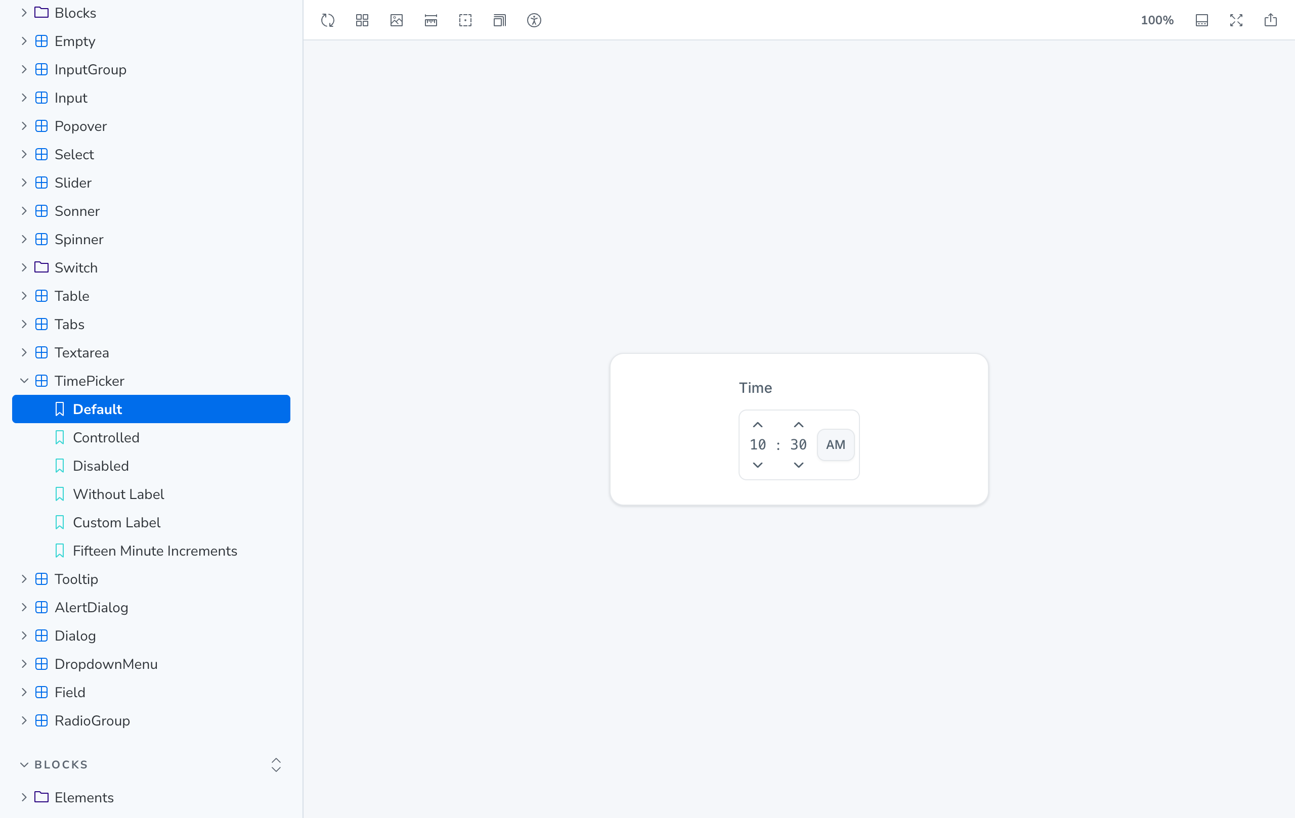This screenshot has width=1295, height=818.
Task: Enable the outline overlay
Action: 465,20
